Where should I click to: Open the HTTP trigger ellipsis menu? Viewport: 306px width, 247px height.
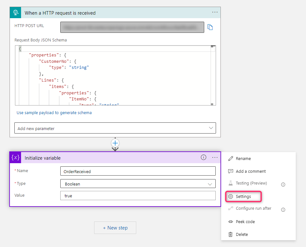coord(215,12)
